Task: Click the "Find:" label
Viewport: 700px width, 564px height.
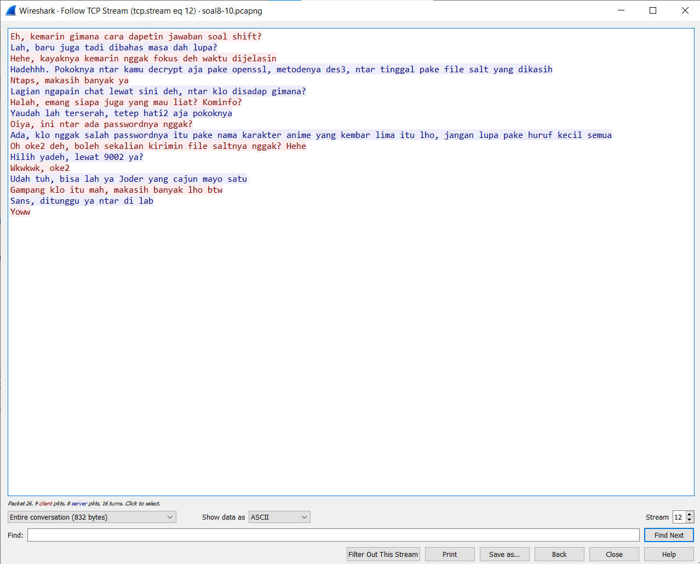Action: (15, 535)
